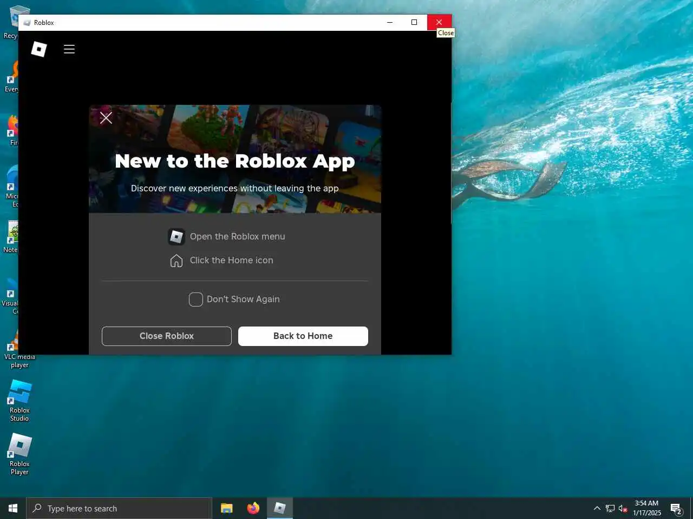This screenshot has height=519, width=693.
Task: Click the Roblox title bar app icon
Action: coord(27,23)
